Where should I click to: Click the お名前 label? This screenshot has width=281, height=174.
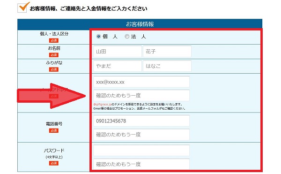54,48
